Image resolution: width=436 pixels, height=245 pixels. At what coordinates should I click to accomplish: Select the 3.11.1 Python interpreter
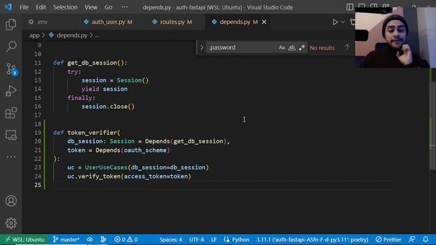tap(312, 240)
